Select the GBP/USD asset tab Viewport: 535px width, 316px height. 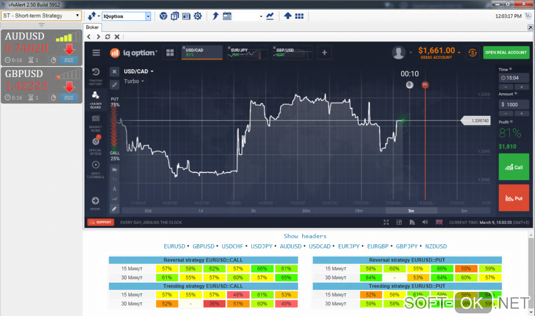(x=292, y=52)
